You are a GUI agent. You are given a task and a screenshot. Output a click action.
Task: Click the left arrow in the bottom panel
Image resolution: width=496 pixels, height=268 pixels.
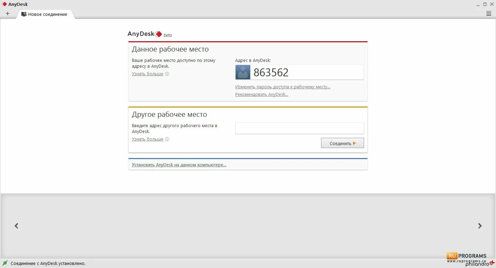point(16,226)
